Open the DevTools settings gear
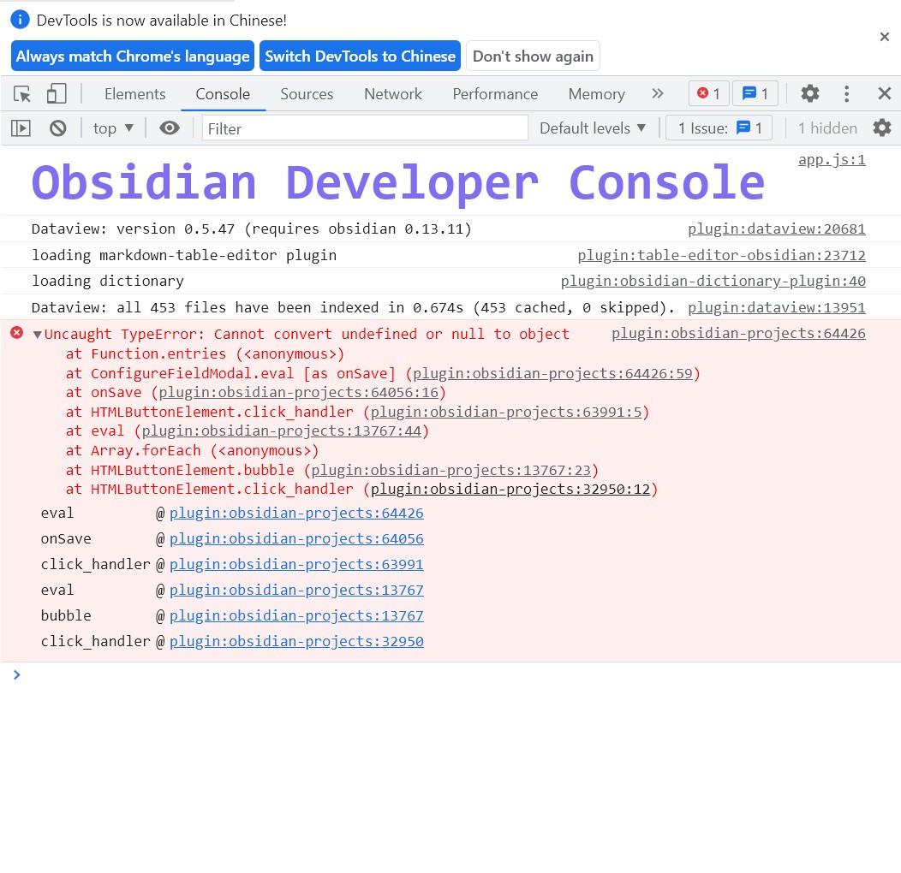The height and width of the screenshot is (873, 901). click(x=809, y=93)
